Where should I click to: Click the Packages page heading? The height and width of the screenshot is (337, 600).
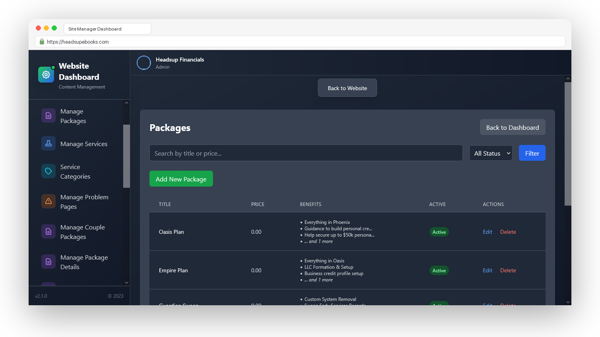[170, 128]
